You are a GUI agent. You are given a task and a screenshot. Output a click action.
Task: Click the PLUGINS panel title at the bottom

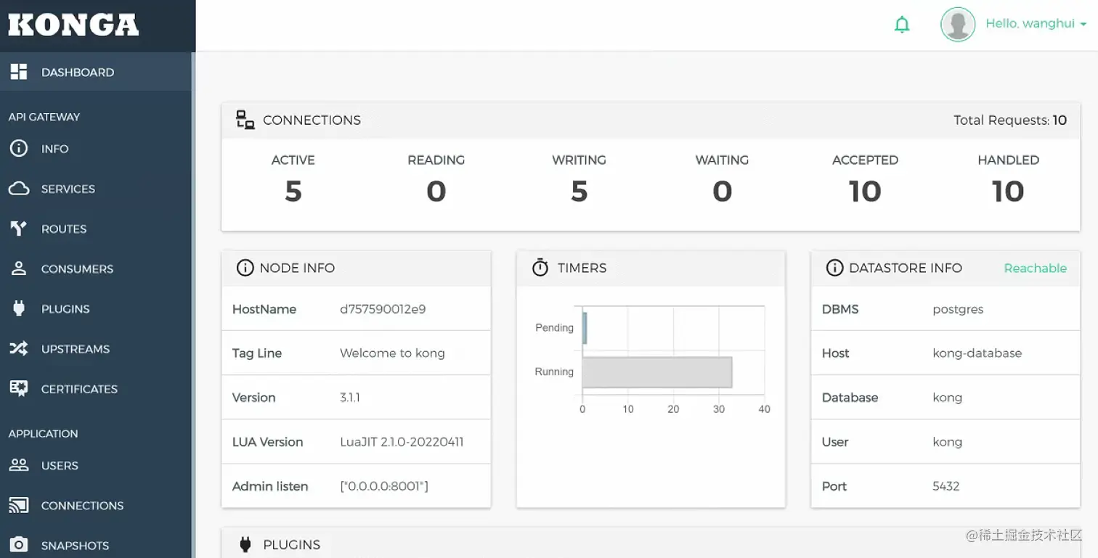pos(291,544)
